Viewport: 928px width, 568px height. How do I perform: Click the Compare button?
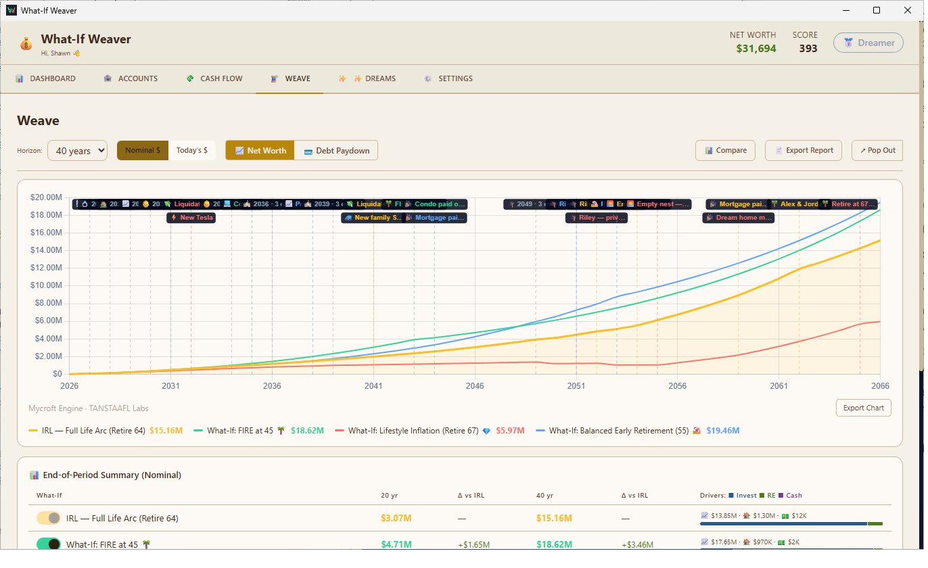pyautogui.click(x=726, y=150)
